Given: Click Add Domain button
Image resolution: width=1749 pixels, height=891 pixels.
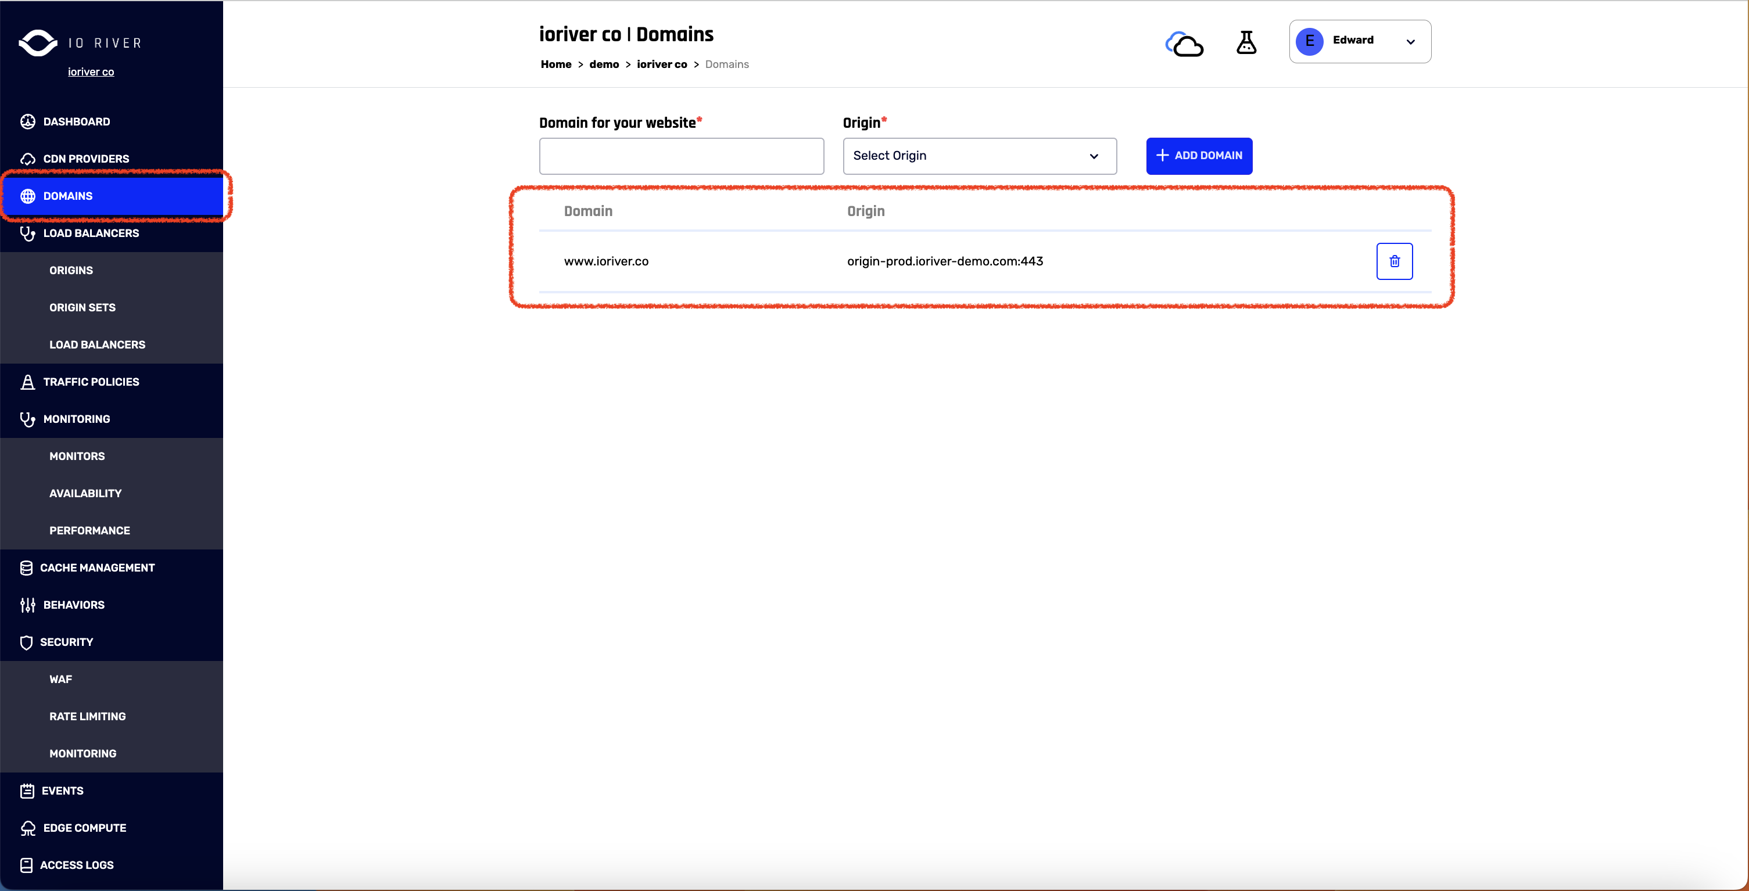Looking at the screenshot, I should coord(1199,156).
